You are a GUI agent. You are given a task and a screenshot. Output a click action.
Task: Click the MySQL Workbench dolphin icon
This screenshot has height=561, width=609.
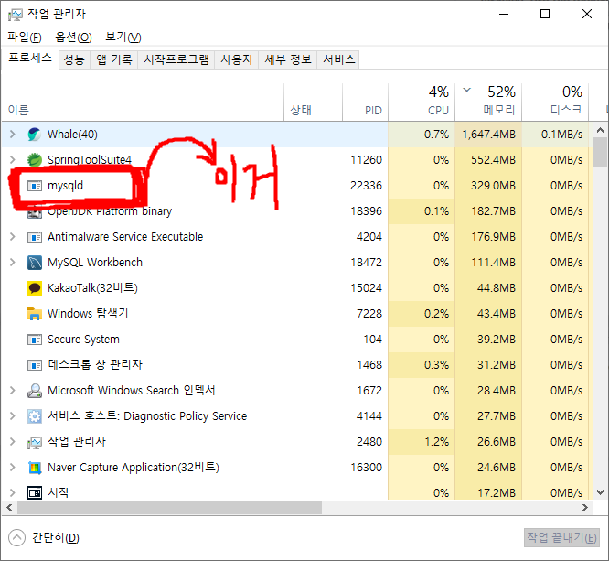pos(35,263)
